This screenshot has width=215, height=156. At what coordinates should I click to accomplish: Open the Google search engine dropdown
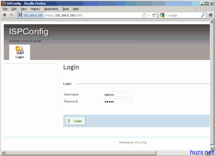coord(163,15)
